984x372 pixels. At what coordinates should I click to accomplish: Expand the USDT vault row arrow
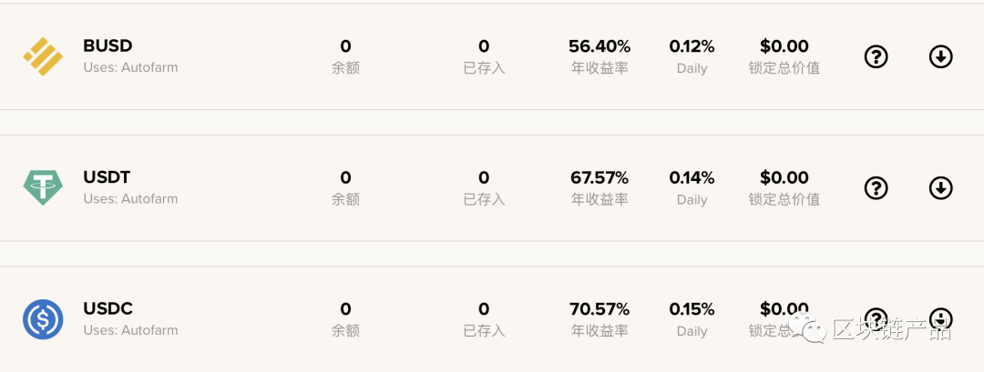pyautogui.click(x=940, y=188)
